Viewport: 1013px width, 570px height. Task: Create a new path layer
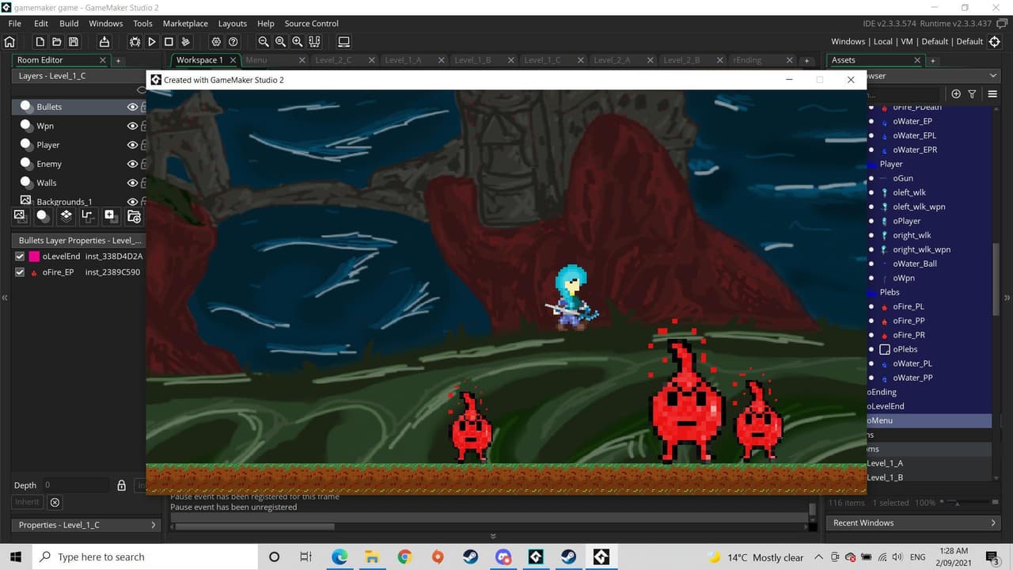pyautogui.click(x=88, y=215)
